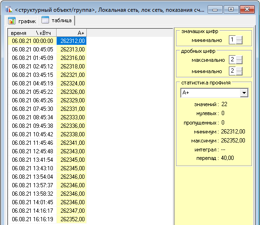This screenshot has height=225, width=260.
Task: Select the cell with value 262352,00
Action: coord(71,219)
